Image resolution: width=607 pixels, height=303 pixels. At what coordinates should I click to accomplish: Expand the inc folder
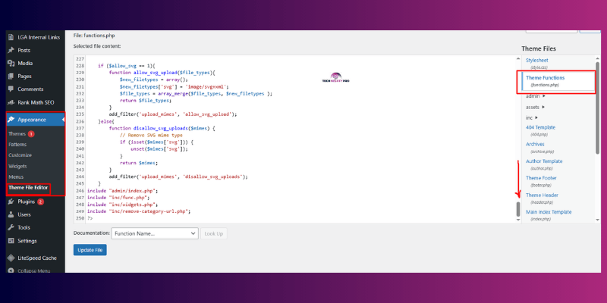[x=532, y=117]
